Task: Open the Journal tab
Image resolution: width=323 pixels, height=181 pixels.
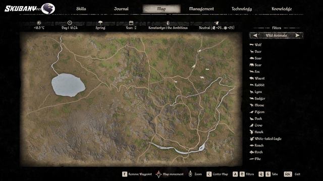Action: 121,9
